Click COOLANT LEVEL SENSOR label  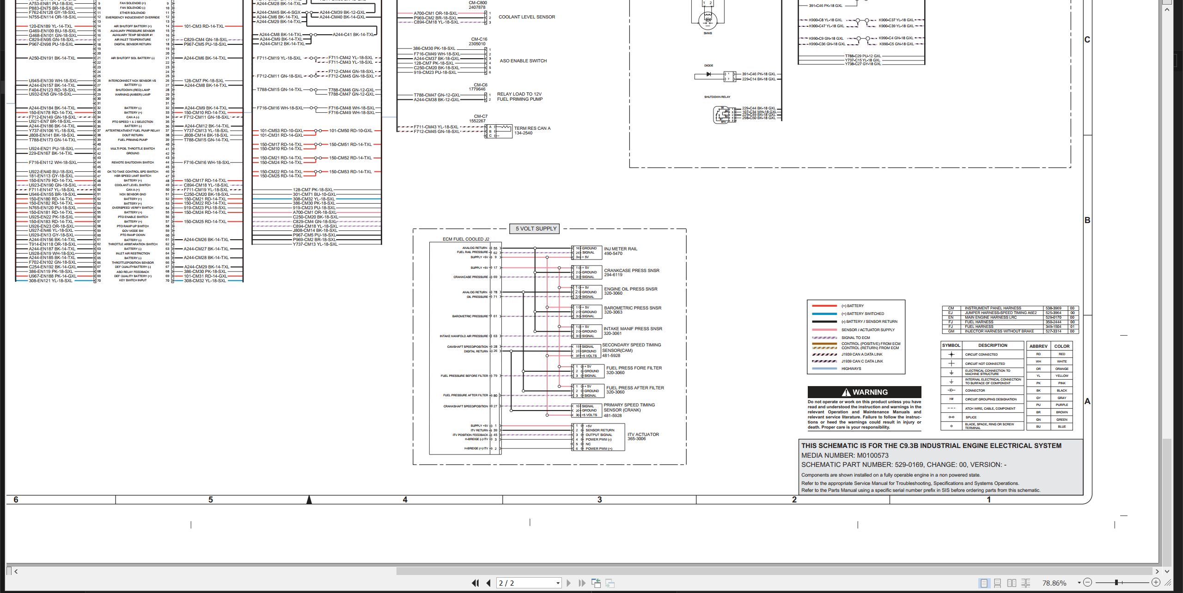[x=527, y=17]
